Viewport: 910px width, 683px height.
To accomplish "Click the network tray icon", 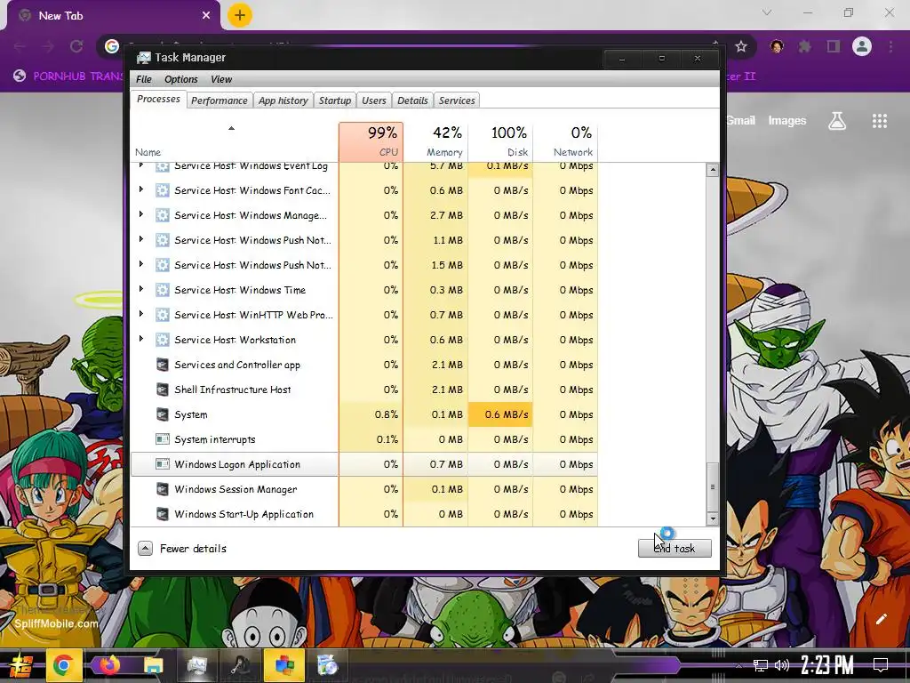I will [x=760, y=665].
